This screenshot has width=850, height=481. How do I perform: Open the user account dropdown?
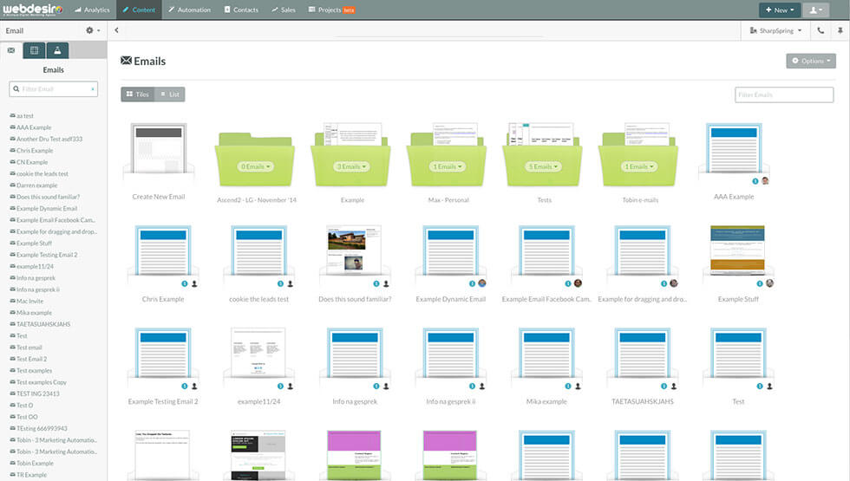click(816, 10)
